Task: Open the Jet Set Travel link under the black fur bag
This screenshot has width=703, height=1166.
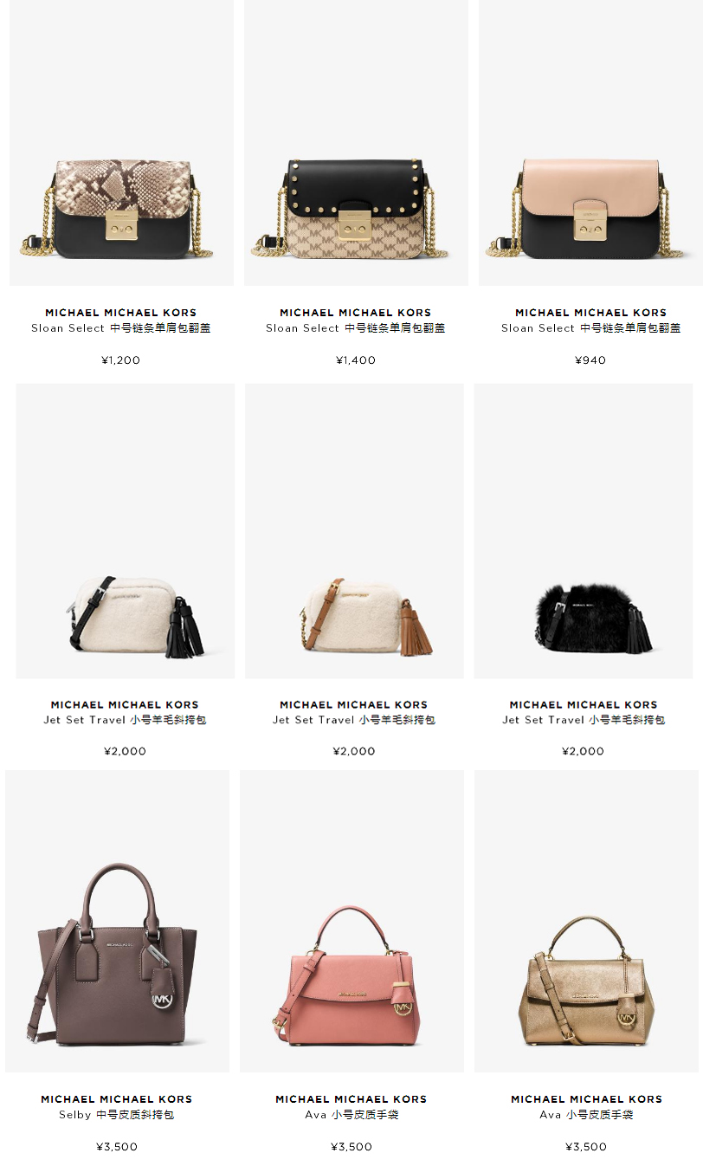Action: tap(584, 720)
